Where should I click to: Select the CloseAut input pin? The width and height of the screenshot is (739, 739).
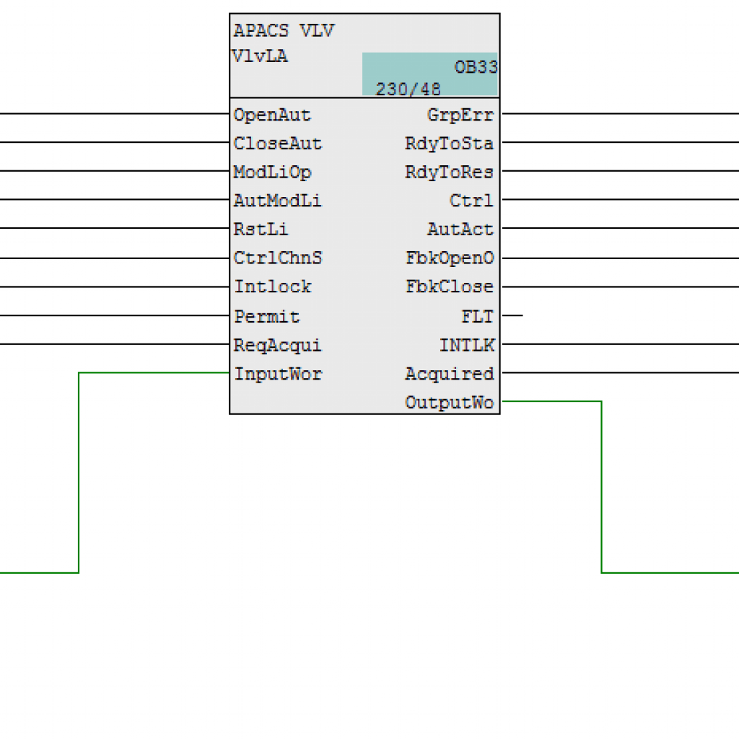pos(278,144)
